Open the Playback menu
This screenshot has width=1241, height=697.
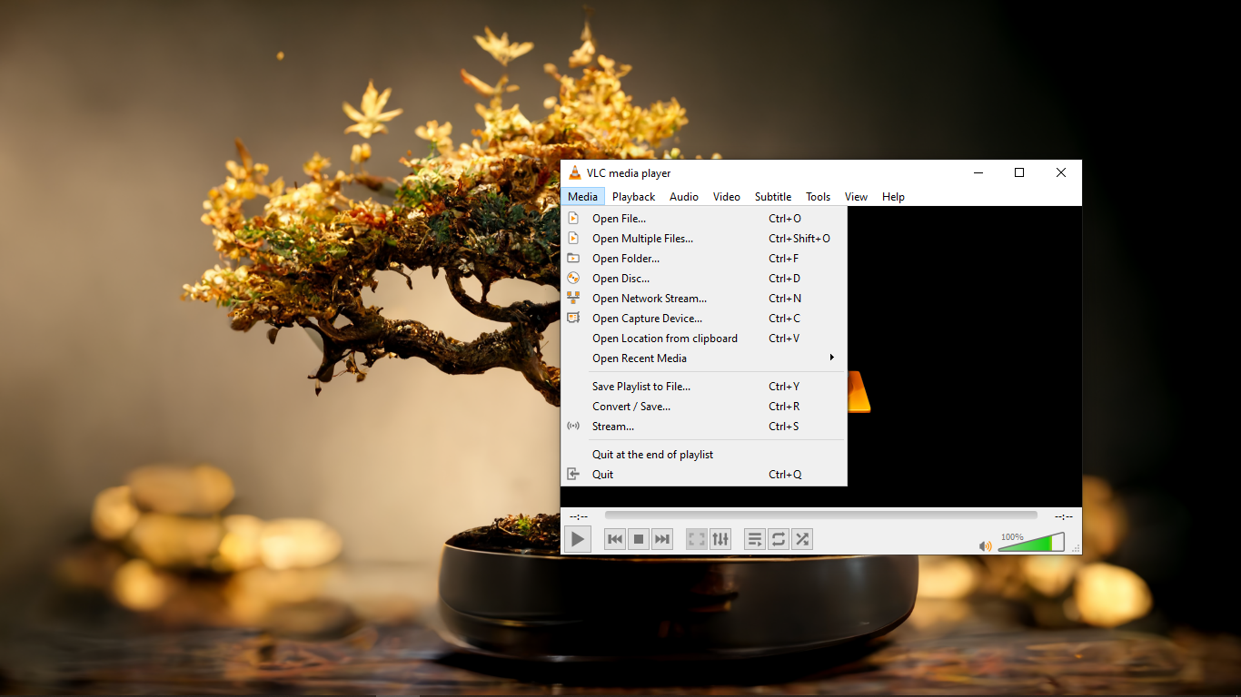(633, 196)
